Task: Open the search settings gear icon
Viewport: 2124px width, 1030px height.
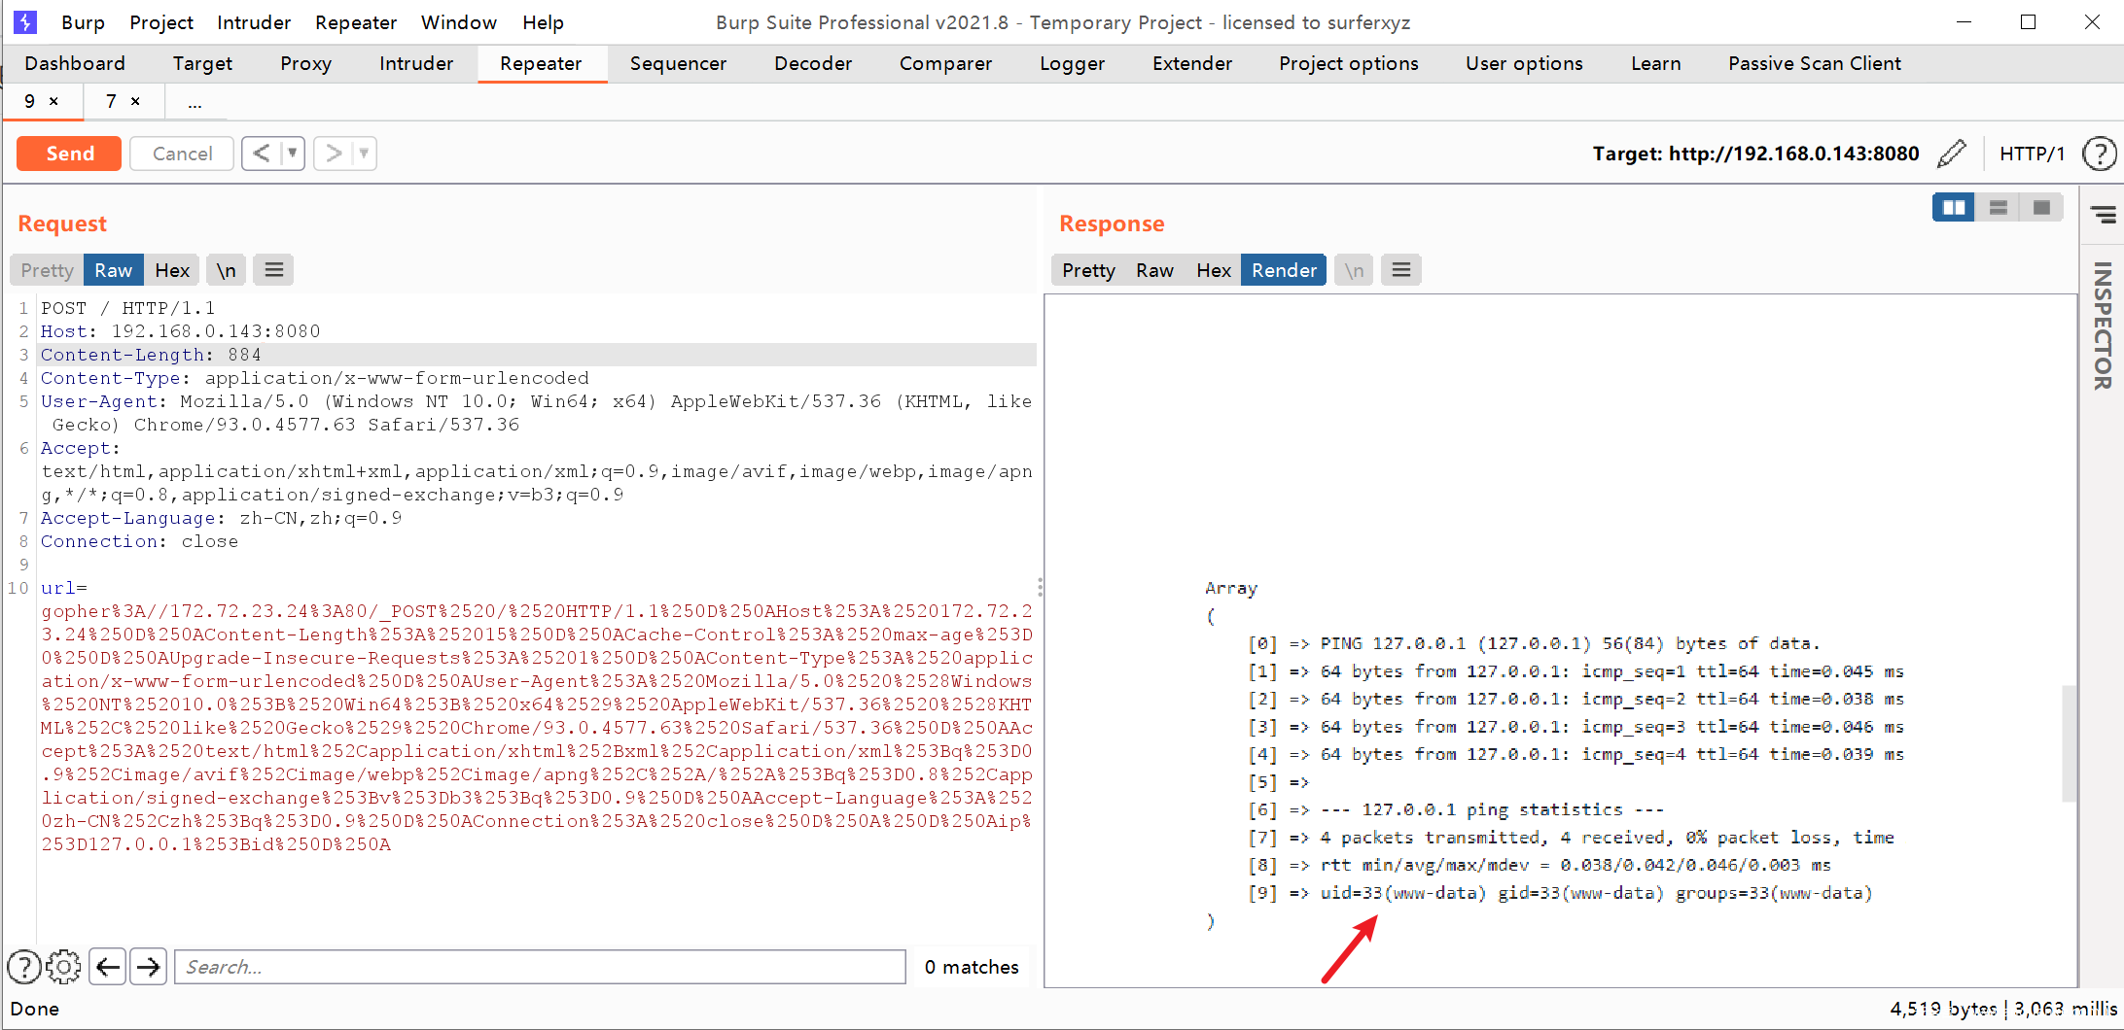Action: pyautogui.click(x=64, y=967)
